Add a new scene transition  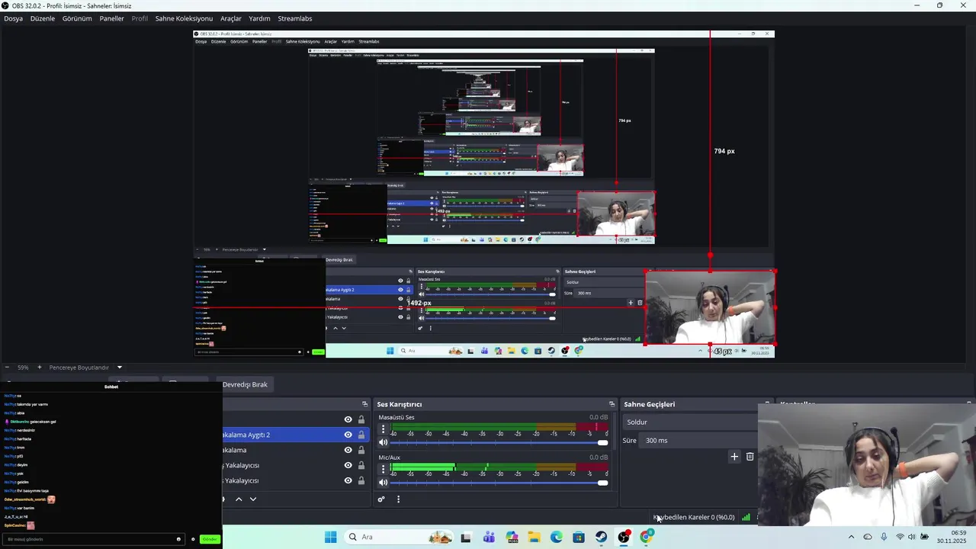tap(734, 457)
